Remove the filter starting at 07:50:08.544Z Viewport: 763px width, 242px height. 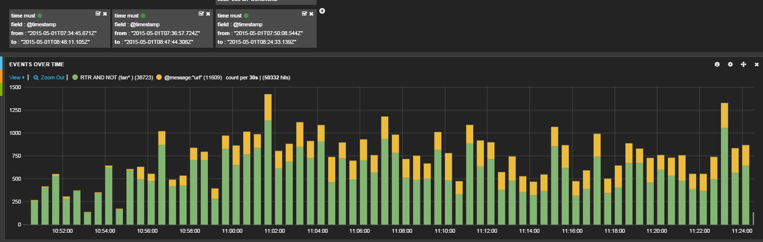point(311,14)
